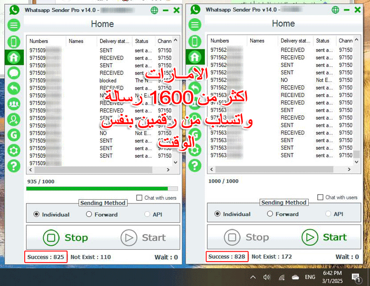Screen dimensions: 370x286
Task: Go to Home icon in left window
Action: pos(14,57)
